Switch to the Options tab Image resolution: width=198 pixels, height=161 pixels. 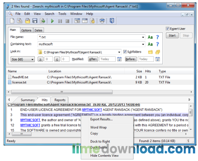coord(26,30)
